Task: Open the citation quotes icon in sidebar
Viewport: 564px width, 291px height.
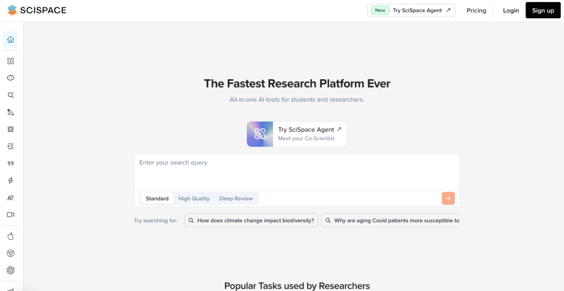Action: pyautogui.click(x=10, y=163)
